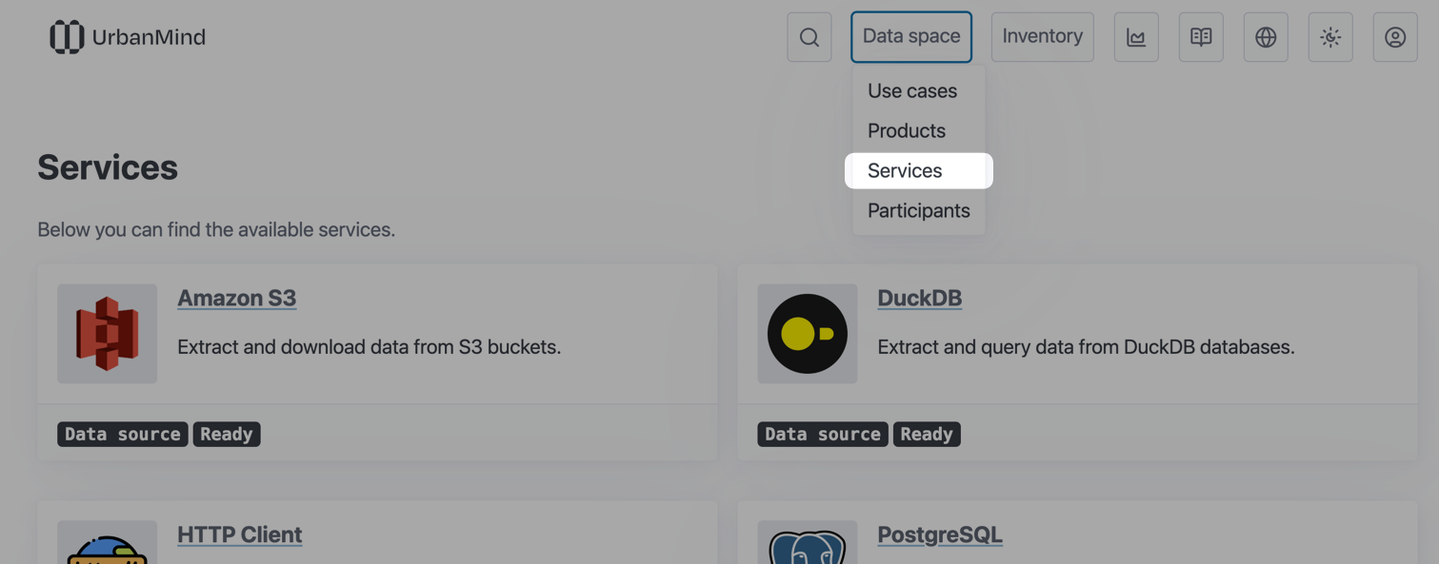Open the analytics chart icon

click(1136, 37)
